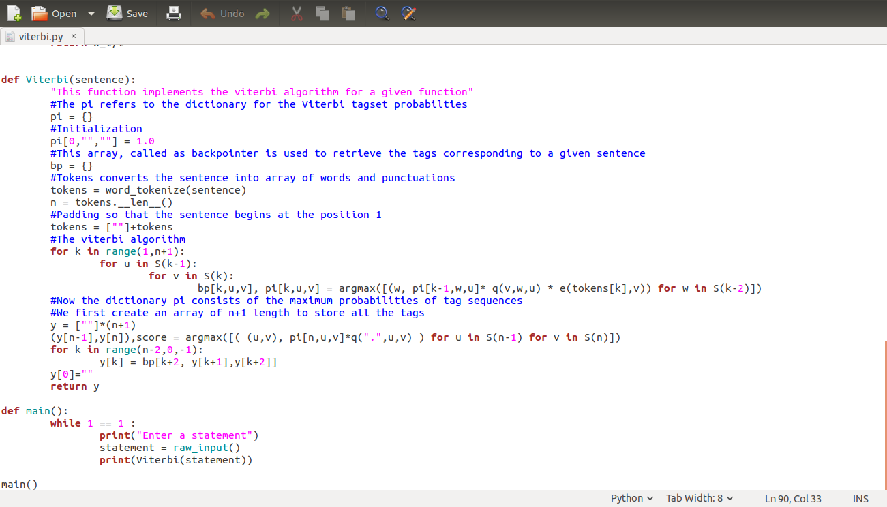Print the document with printer icon

175,14
